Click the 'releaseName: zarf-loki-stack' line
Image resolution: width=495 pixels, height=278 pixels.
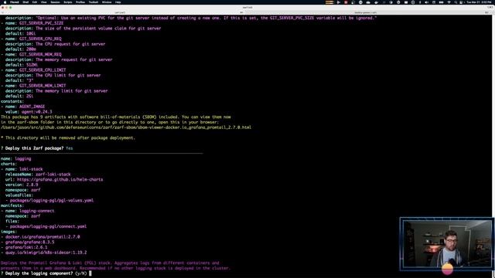click(x=38, y=175)
